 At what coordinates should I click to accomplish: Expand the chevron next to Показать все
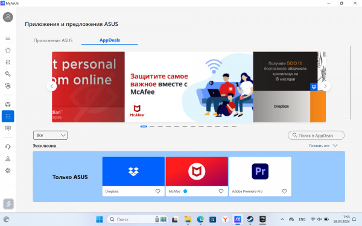tap(335, 145)
